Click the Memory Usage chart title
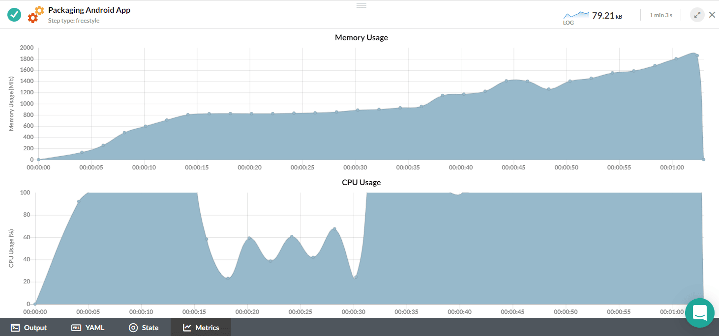Viewport: 719px width, 336px height. coord(361,37)
